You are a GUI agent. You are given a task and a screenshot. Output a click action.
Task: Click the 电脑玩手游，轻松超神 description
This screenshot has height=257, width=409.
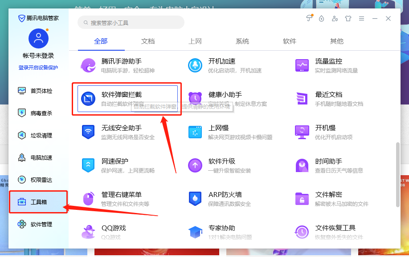coord(128,71)
